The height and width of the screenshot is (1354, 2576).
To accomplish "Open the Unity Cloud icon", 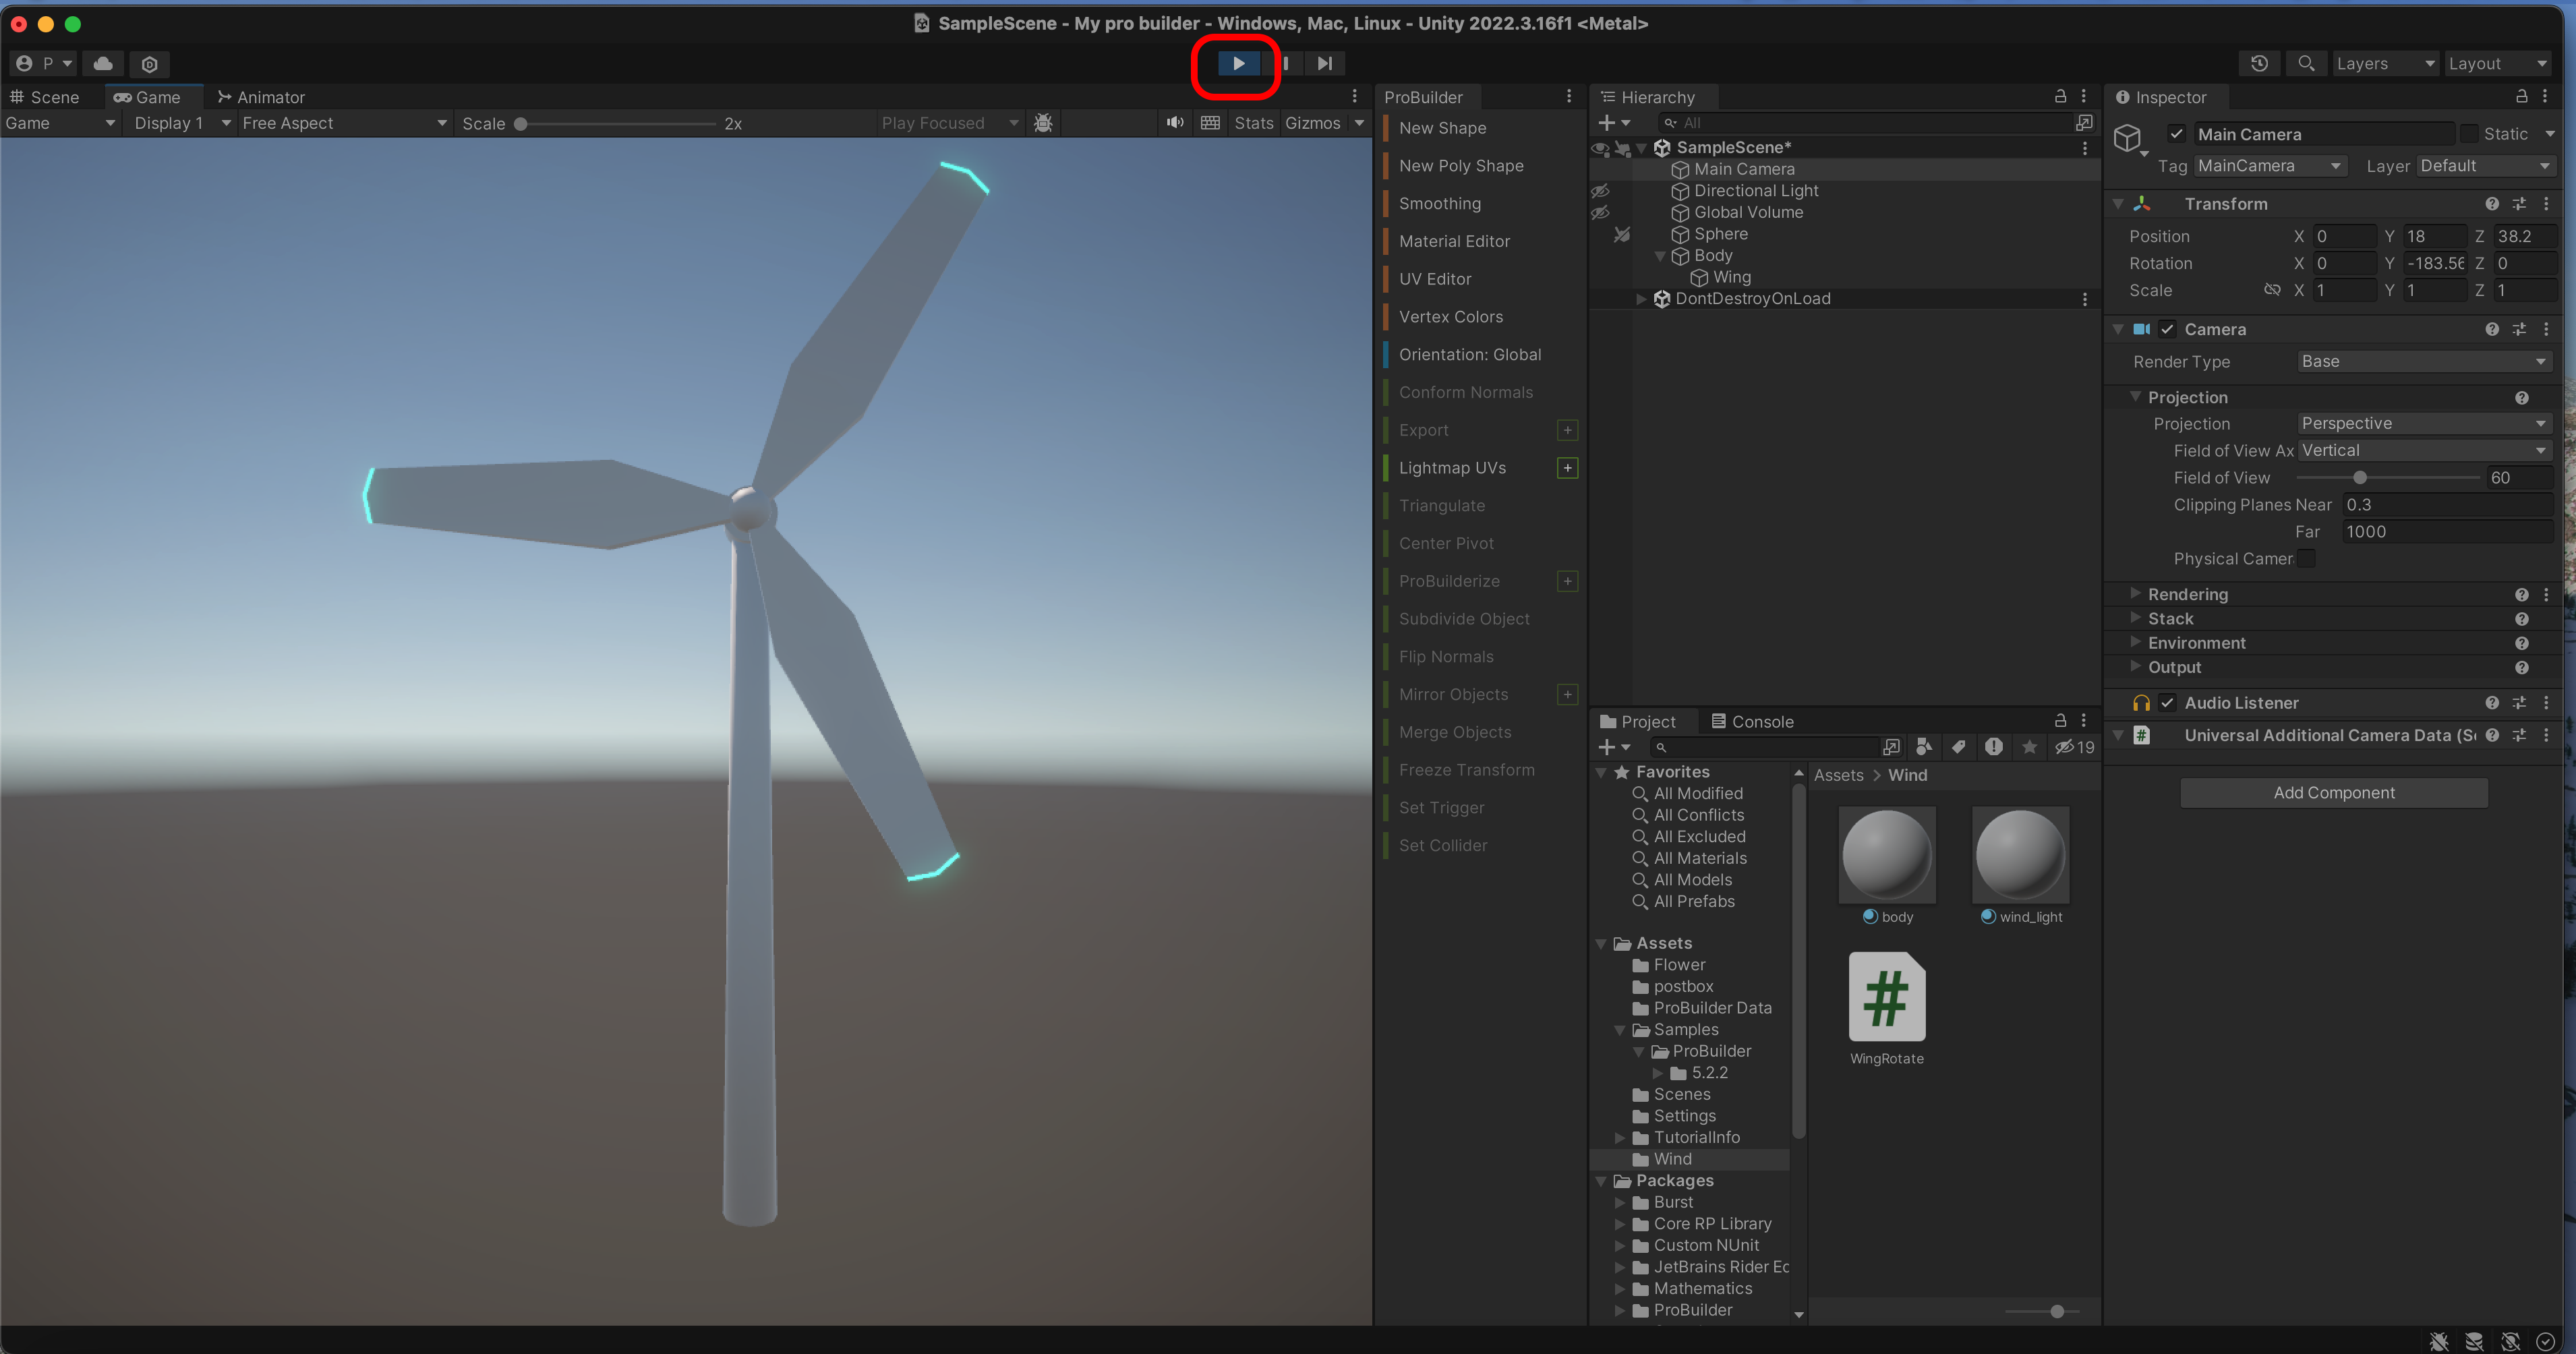I will coord(103,63).
